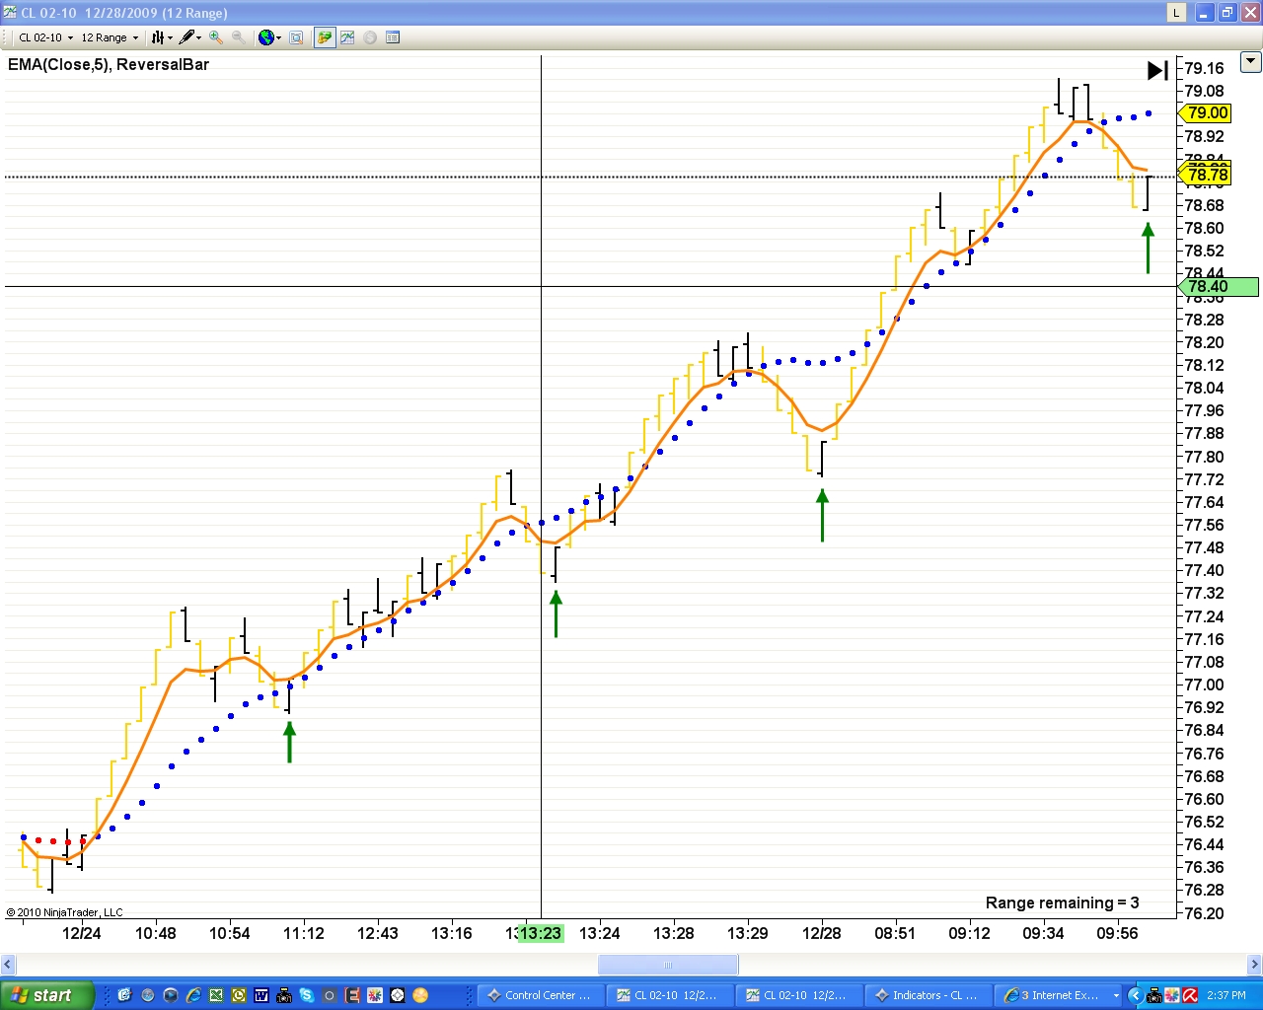The width and height of the screenshot is (1263, 1010).
Task: Click the Range remaining = 3 text
Action: [x=1062, y=902]
